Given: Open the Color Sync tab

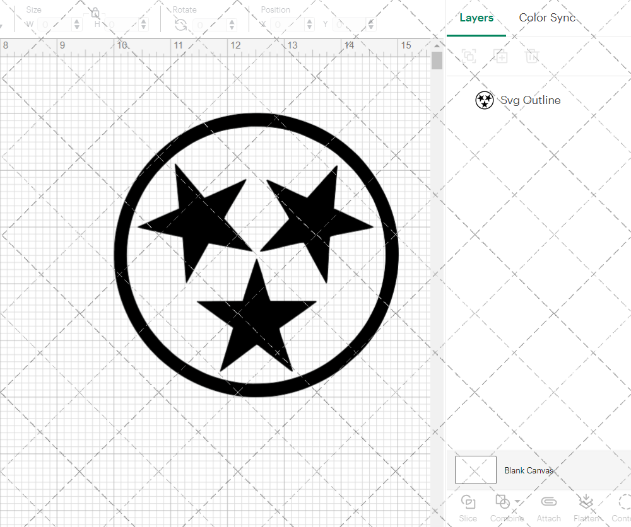Looking at the screenshot, I should [547, 18].
